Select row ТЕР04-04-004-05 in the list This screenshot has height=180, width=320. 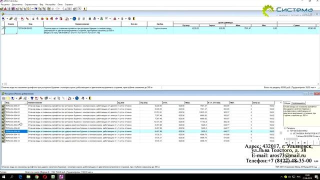[x=138, y=118]
